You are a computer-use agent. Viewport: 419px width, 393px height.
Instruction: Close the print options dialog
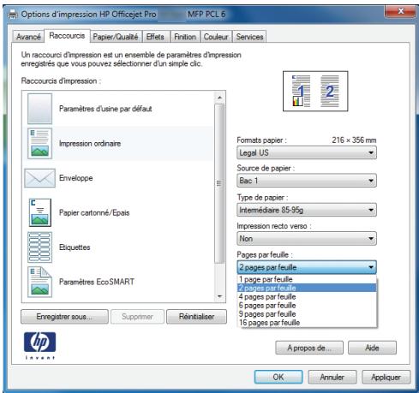(x=400, y=11)
